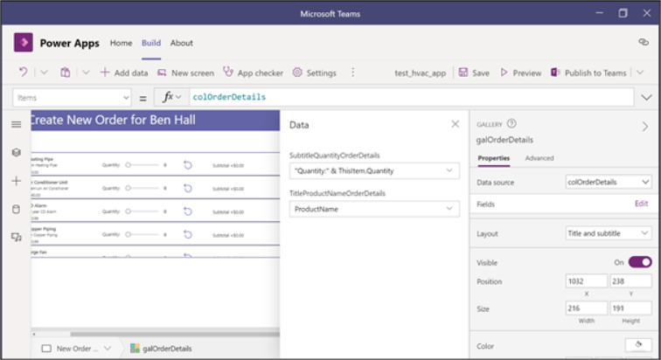Open the Build tab

tap(151, 43)
